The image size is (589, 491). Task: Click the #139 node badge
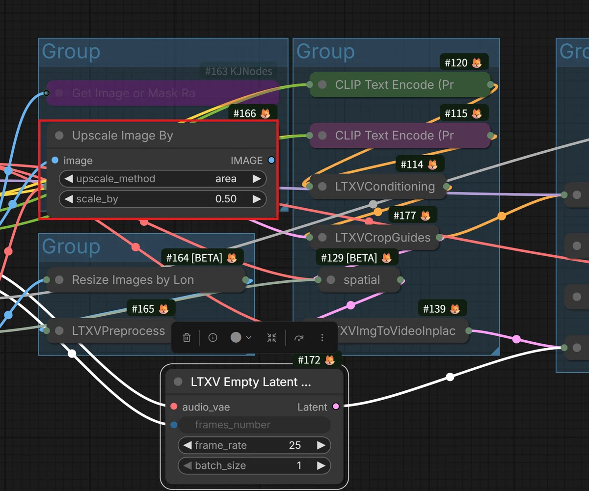tap(442, 309)
